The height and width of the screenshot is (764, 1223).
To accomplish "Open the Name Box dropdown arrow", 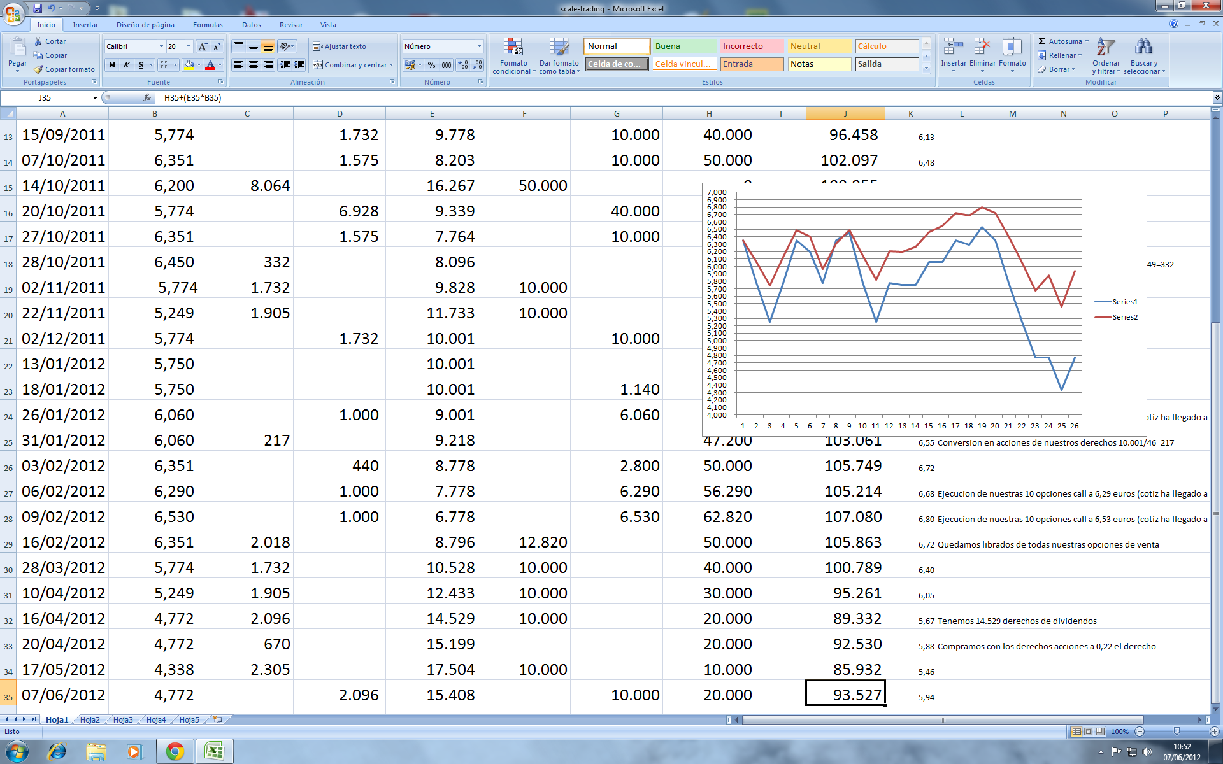I will click(x=95, y=97).
